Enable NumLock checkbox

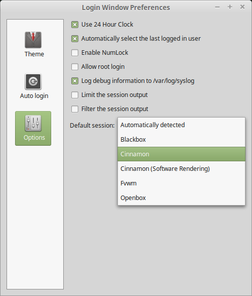tap(75, 53)
